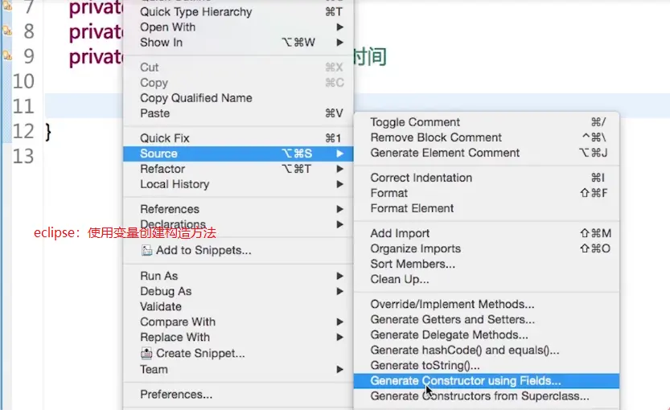Screen dimensions: 670x410
Task: Click the warning marker beside line 7
Action: click(x=6, y=7)
